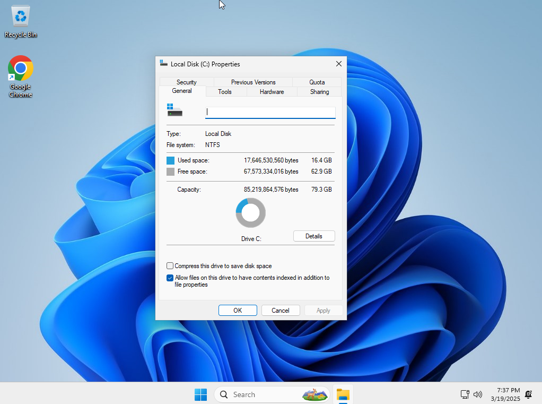Viewport: 542px width, 404px height.
Task: Open the taskbar clock and date
Action: tap(505, 394)
